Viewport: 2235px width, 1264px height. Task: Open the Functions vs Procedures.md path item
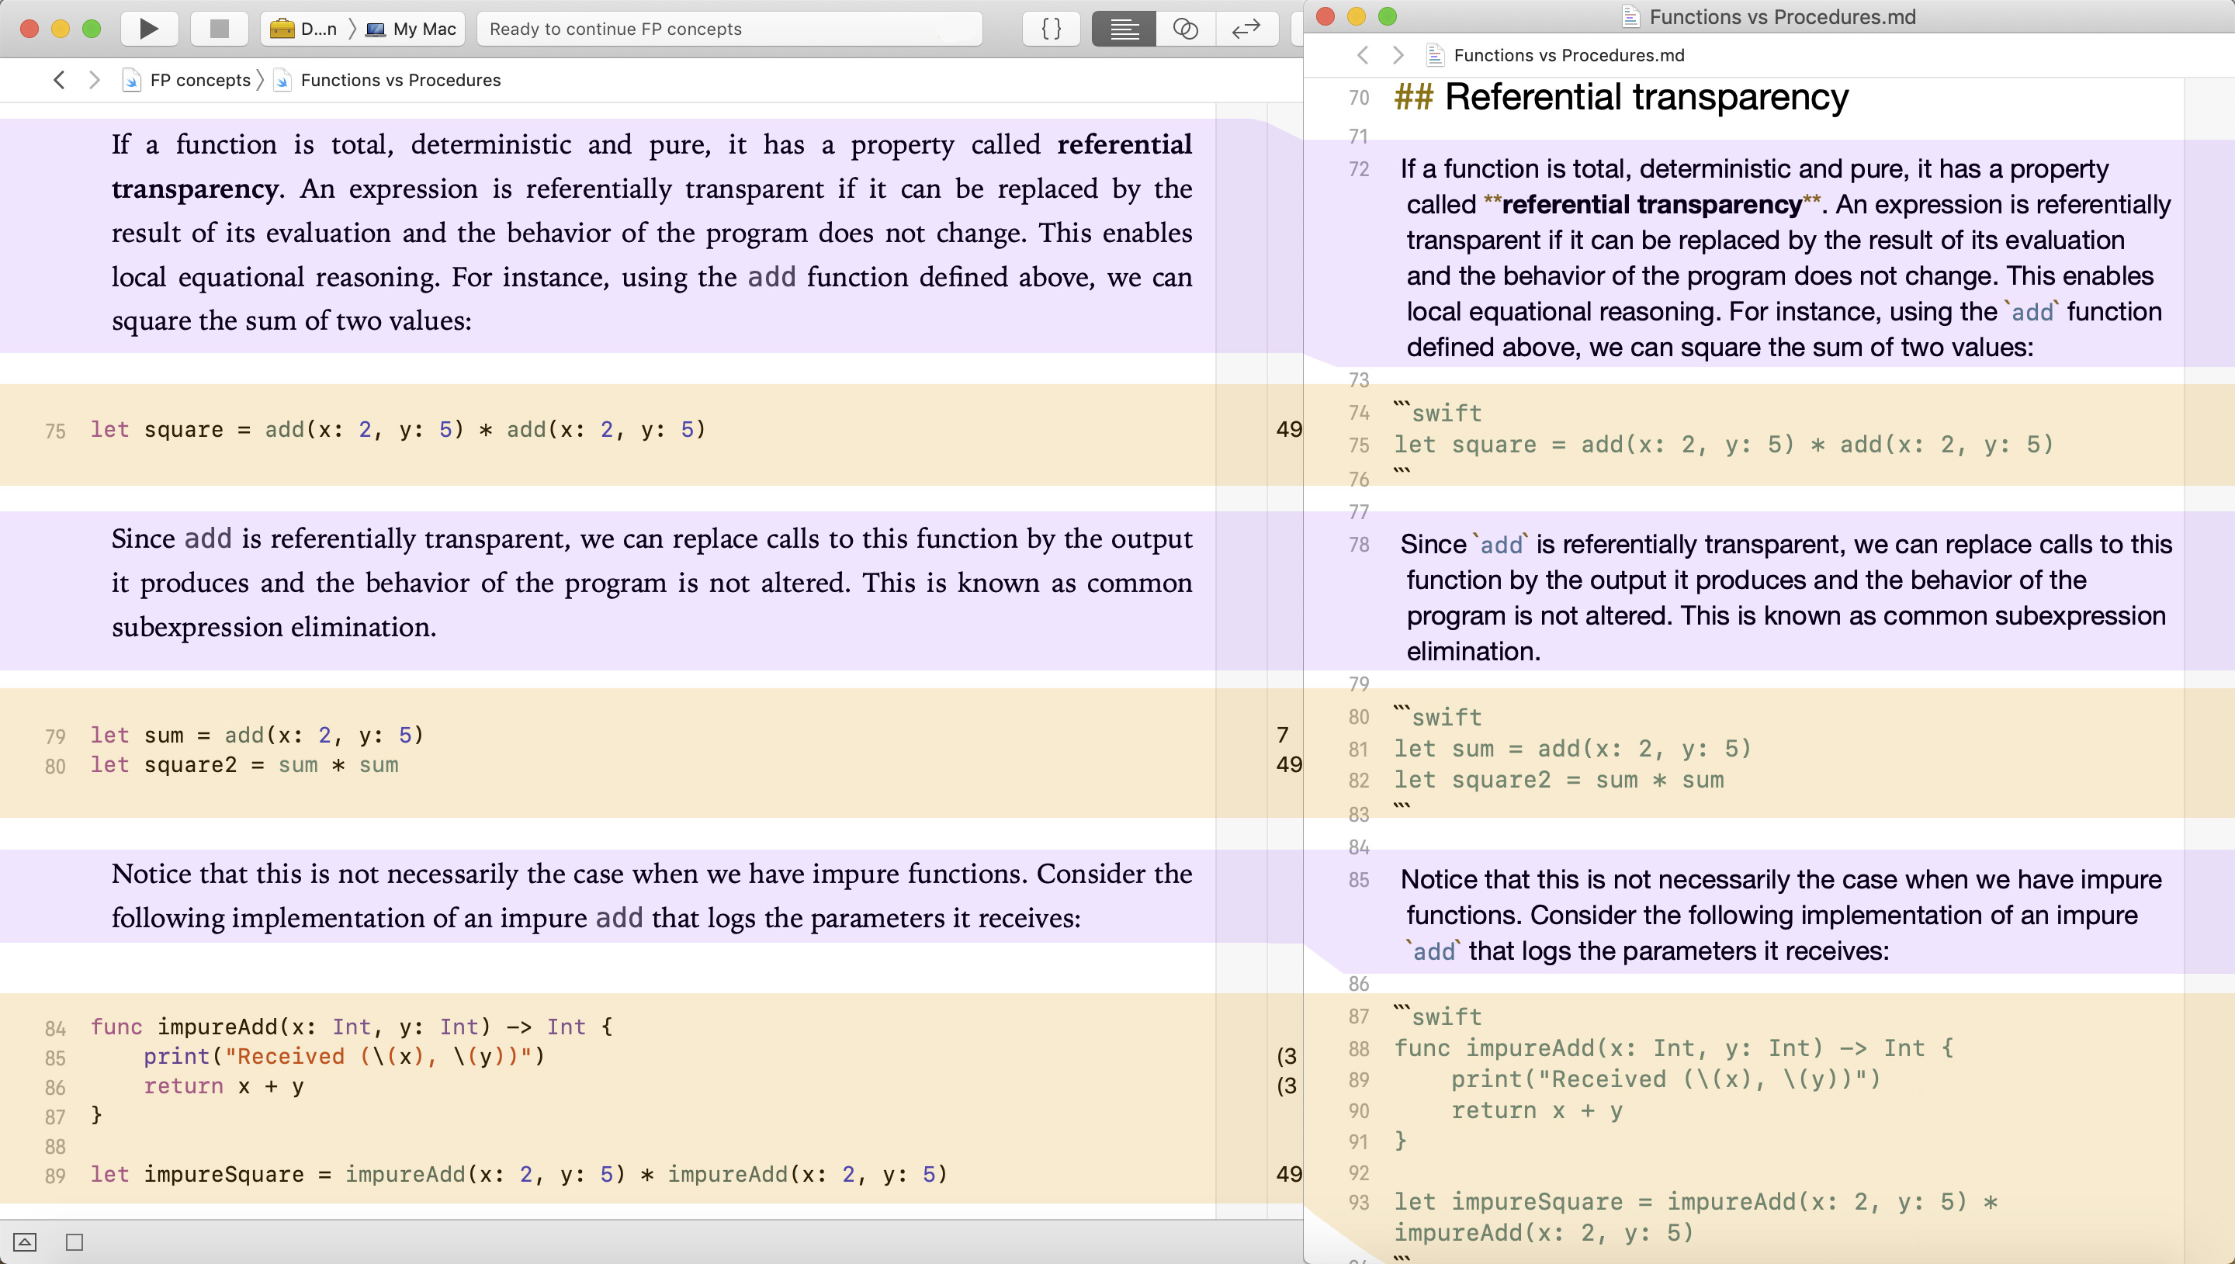[x=1568, y=54]
